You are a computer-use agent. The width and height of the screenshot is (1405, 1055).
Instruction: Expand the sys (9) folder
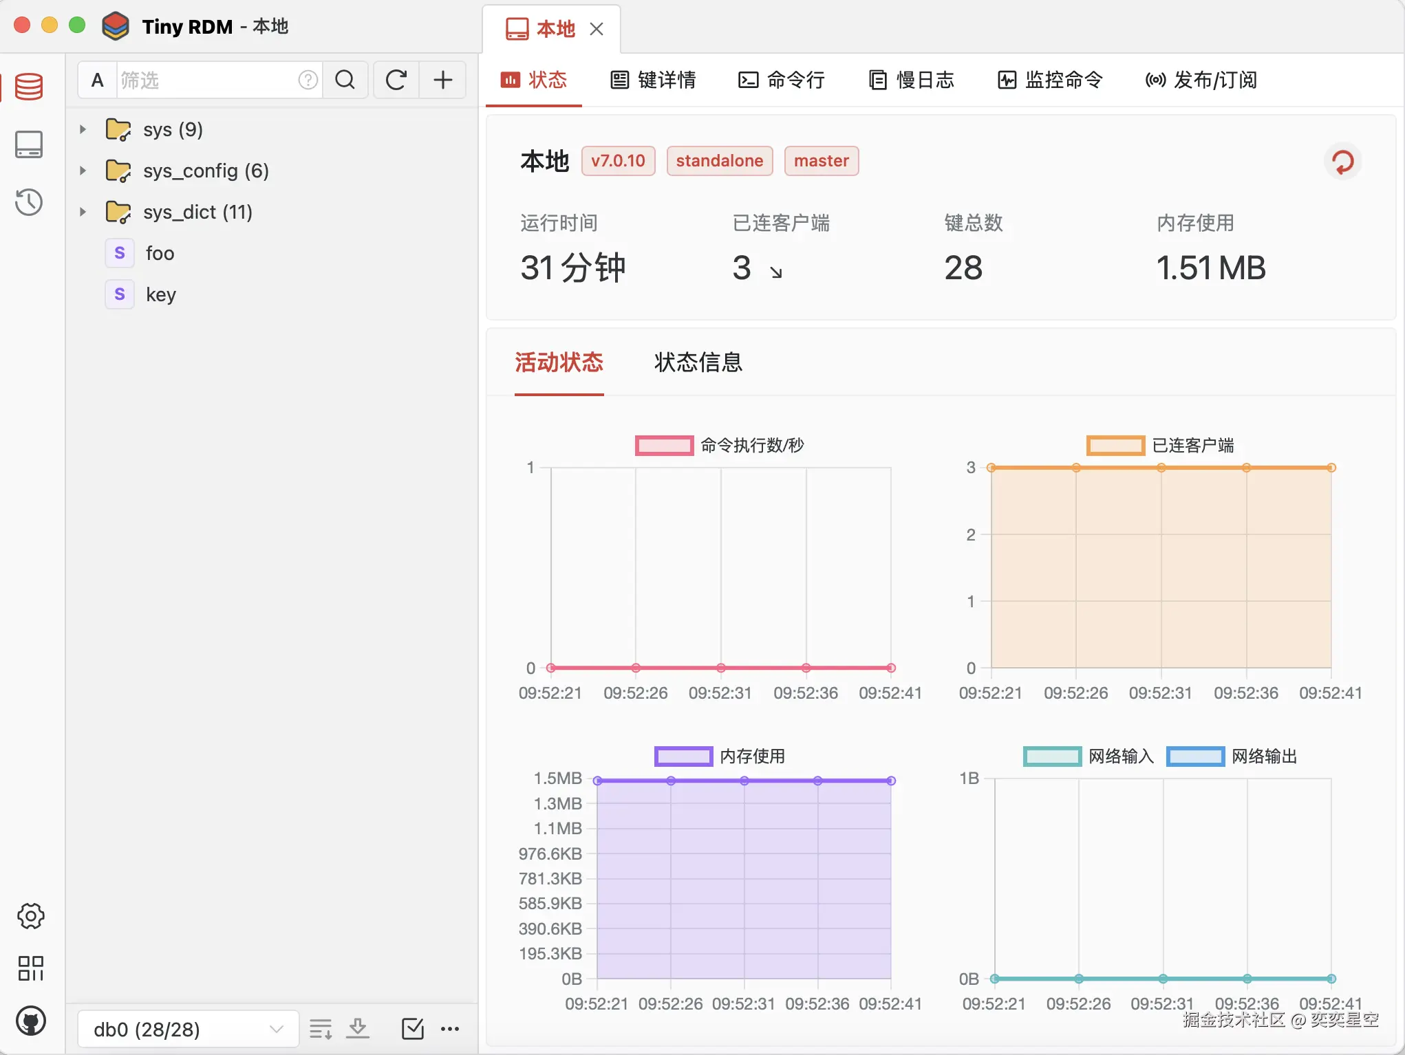pyautogui.click(x=83, y=129)
